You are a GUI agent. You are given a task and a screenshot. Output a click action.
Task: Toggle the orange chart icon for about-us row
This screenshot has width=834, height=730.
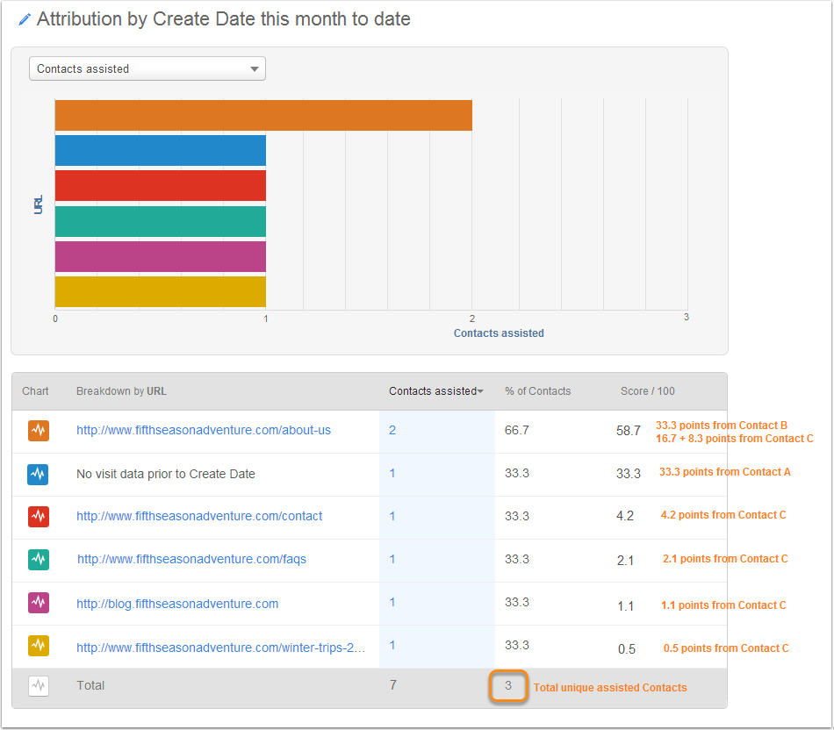coord(39,430)
